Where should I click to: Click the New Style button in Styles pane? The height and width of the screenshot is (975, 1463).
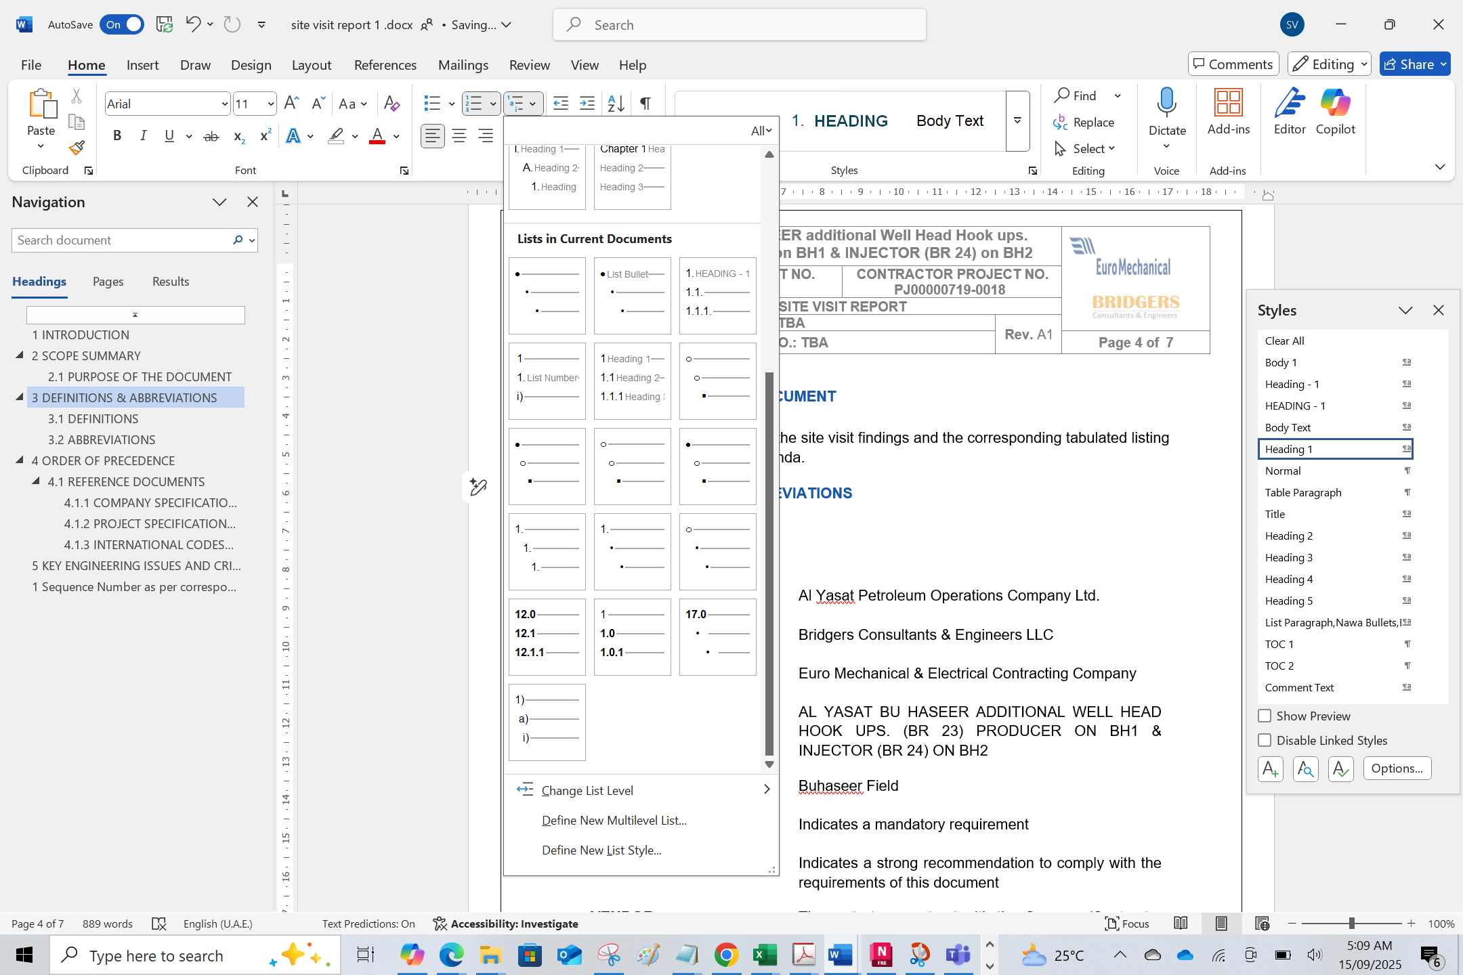tap(1271, 768)
